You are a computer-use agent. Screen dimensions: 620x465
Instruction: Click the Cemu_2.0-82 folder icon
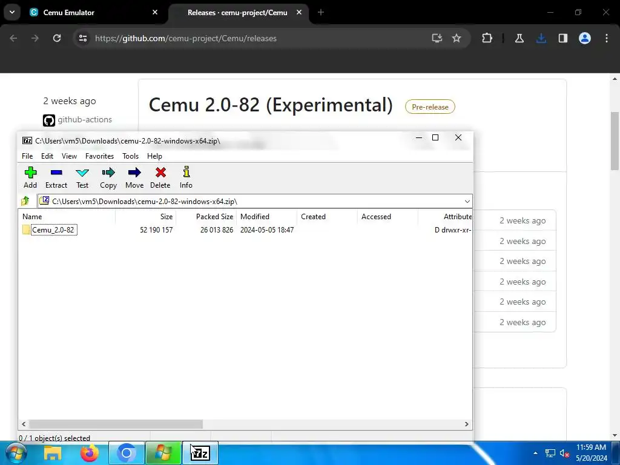pyautogui.click(x=26, y=229)
